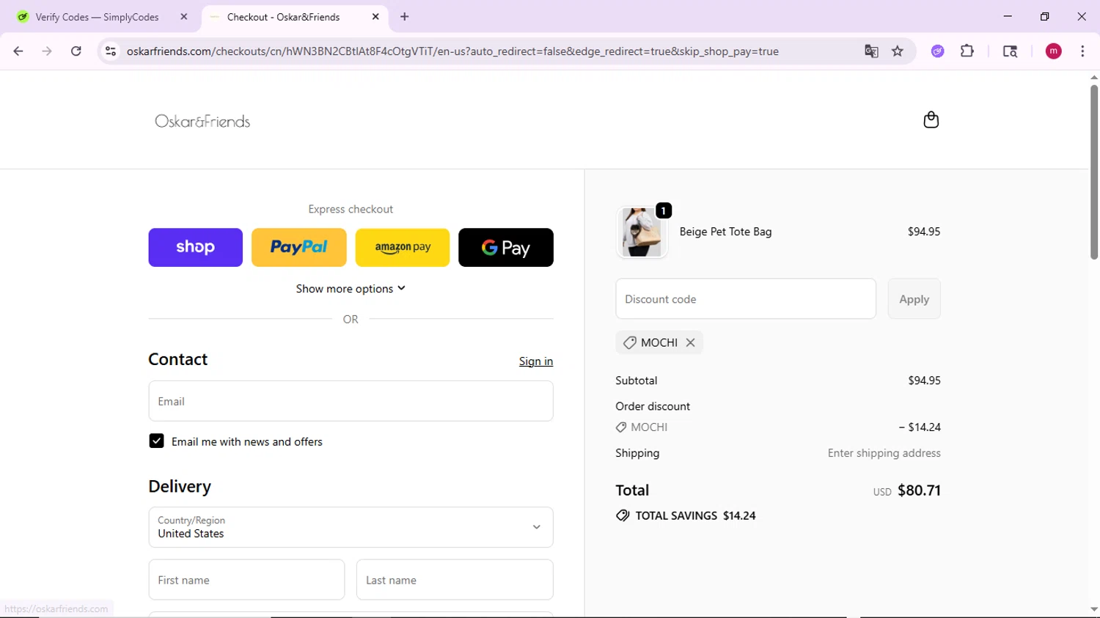The image size is (1100, 618).
Task: Focus the Discount code field
Action: click(x=746, y=298)
